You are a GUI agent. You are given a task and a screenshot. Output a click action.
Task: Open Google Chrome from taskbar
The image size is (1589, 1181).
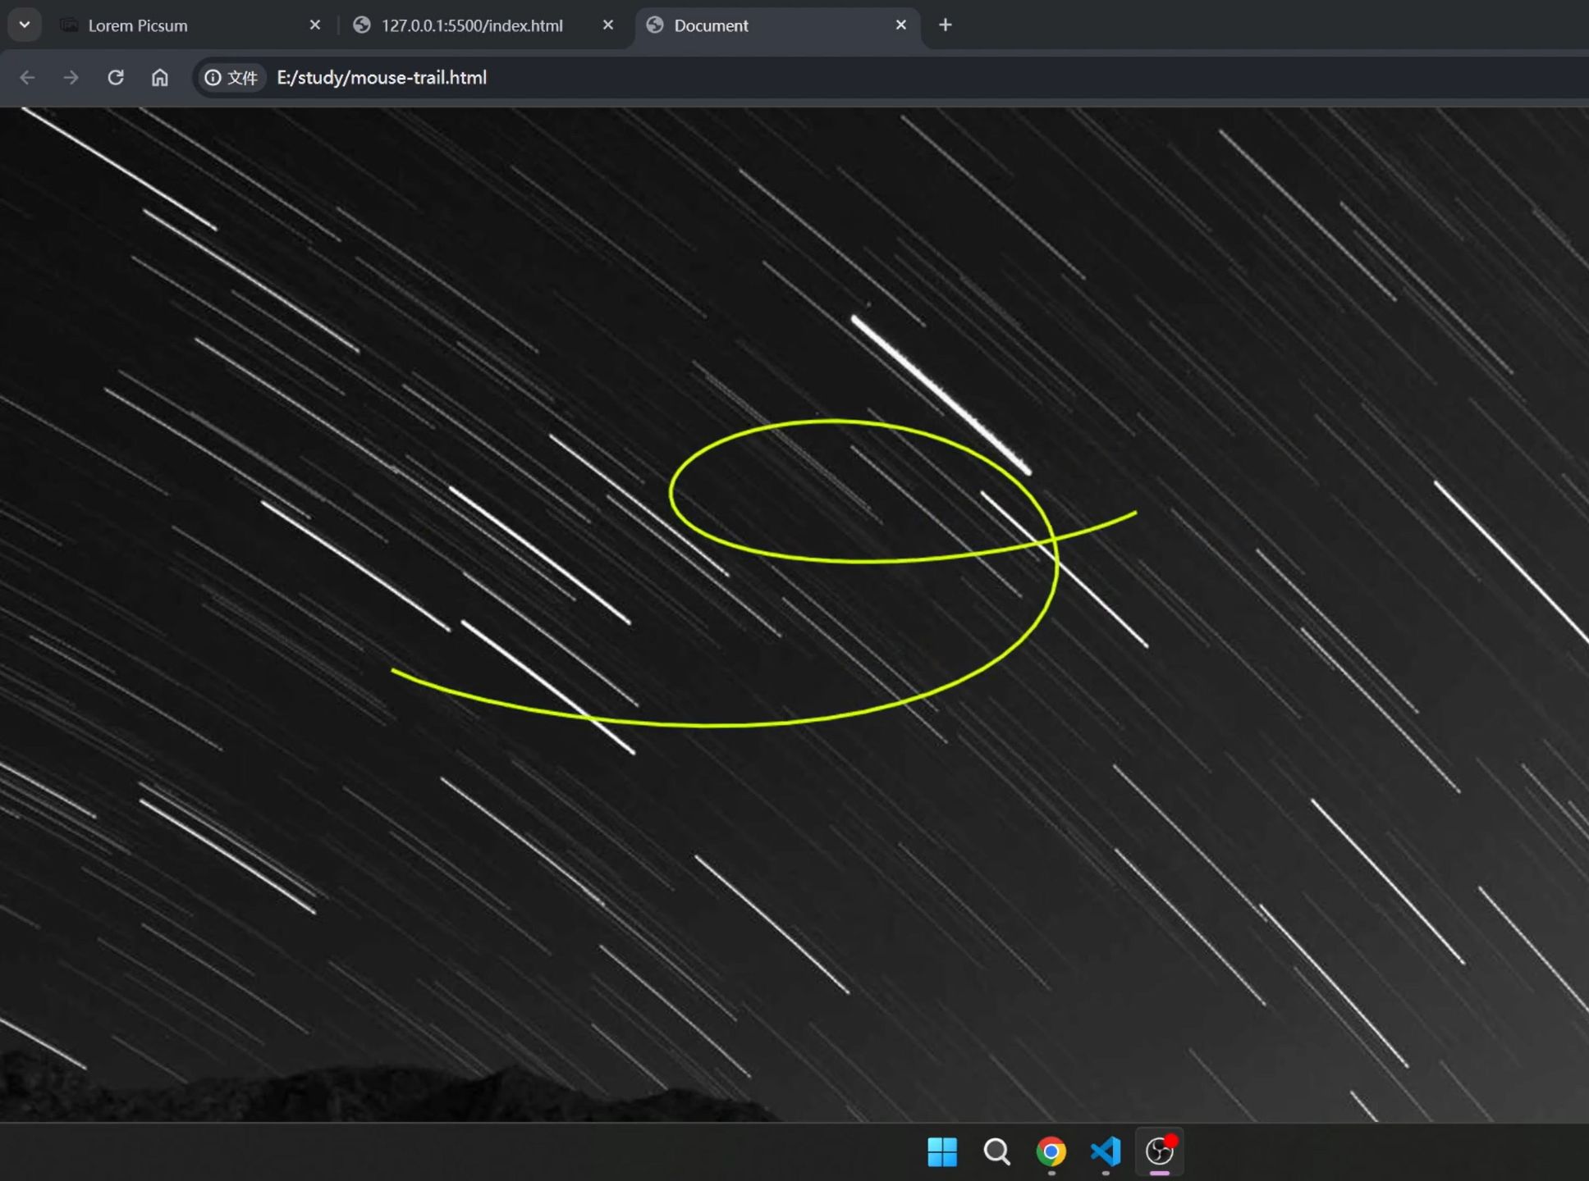(x=1051, y=1151)
